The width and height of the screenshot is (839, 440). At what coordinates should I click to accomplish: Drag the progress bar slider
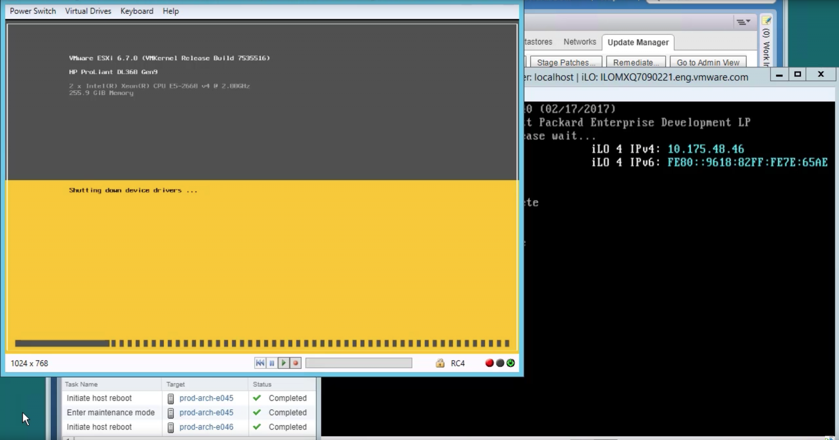point(309,363)
